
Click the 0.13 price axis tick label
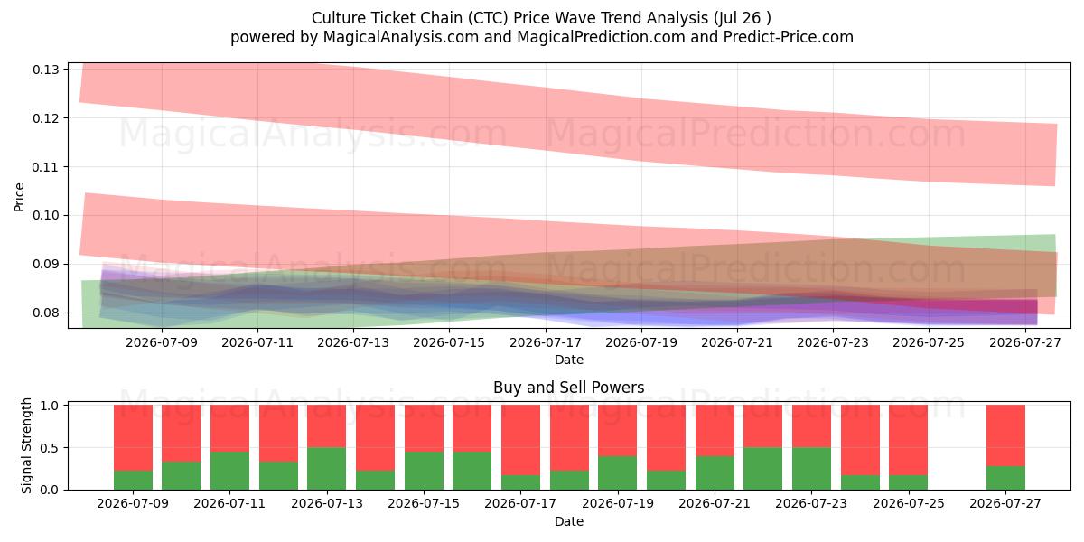point(44,70)
